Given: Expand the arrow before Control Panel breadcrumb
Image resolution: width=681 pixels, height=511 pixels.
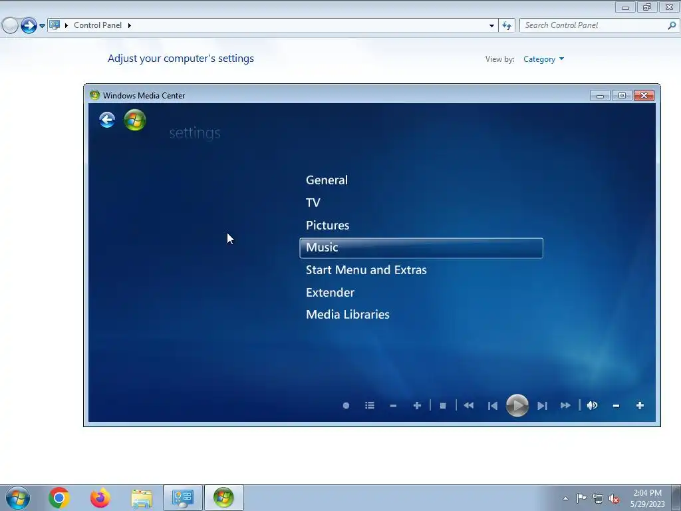Looking at the screenshot, I should pos(67,26).
